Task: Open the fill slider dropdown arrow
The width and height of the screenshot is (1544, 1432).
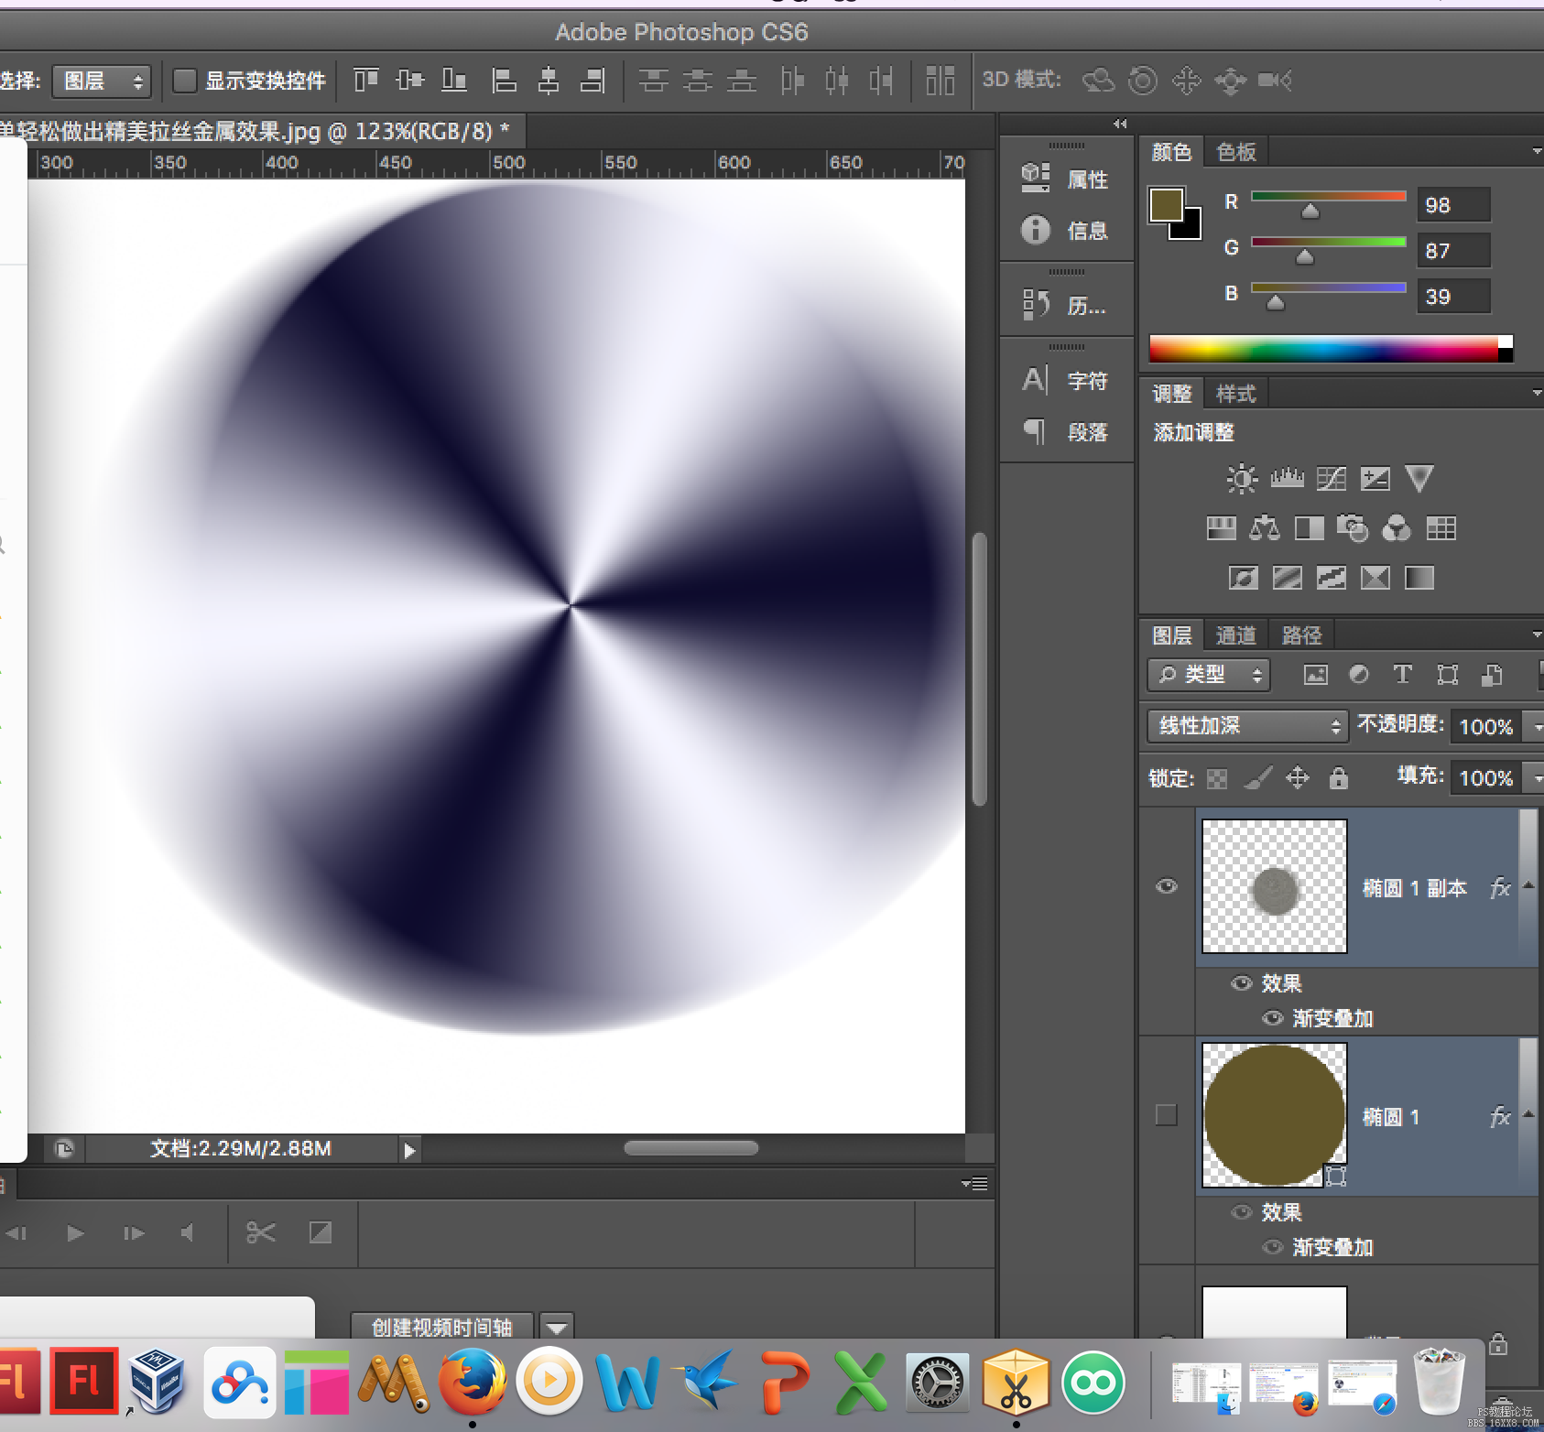Action: pos(1537,778)
